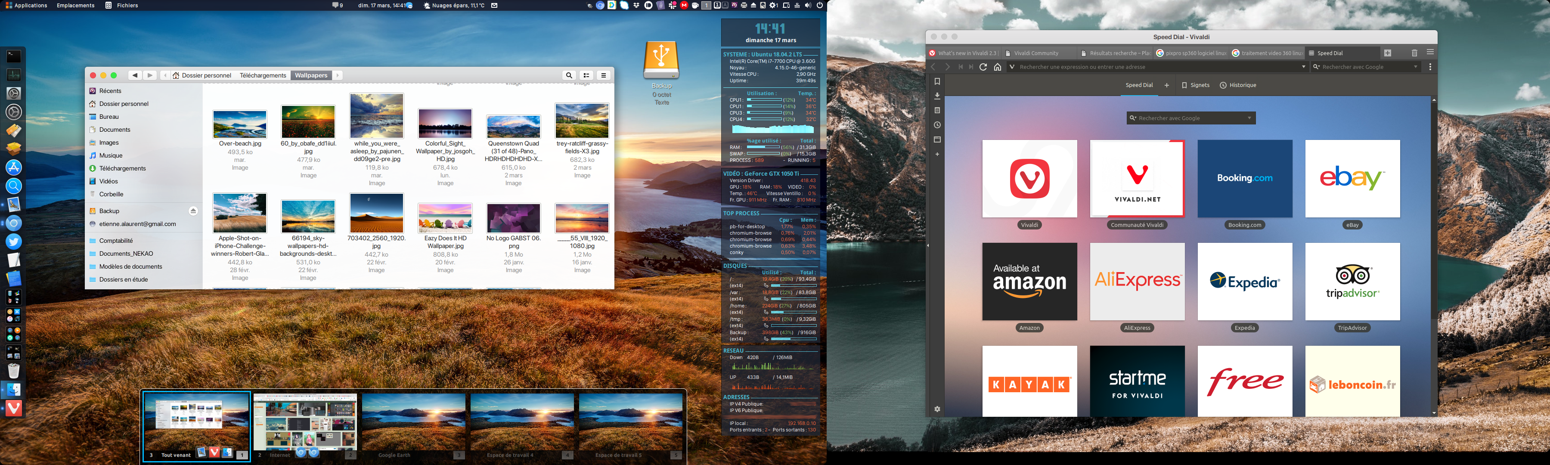The width and height of the screenshot is (1550, 465).
Task: Open a new tab in Vivaldi
Action: coord(1388,53)
